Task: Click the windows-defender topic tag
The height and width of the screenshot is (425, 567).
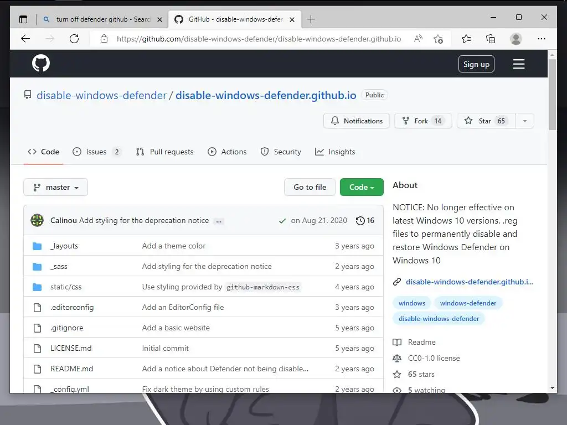Action: coord(468,303)
